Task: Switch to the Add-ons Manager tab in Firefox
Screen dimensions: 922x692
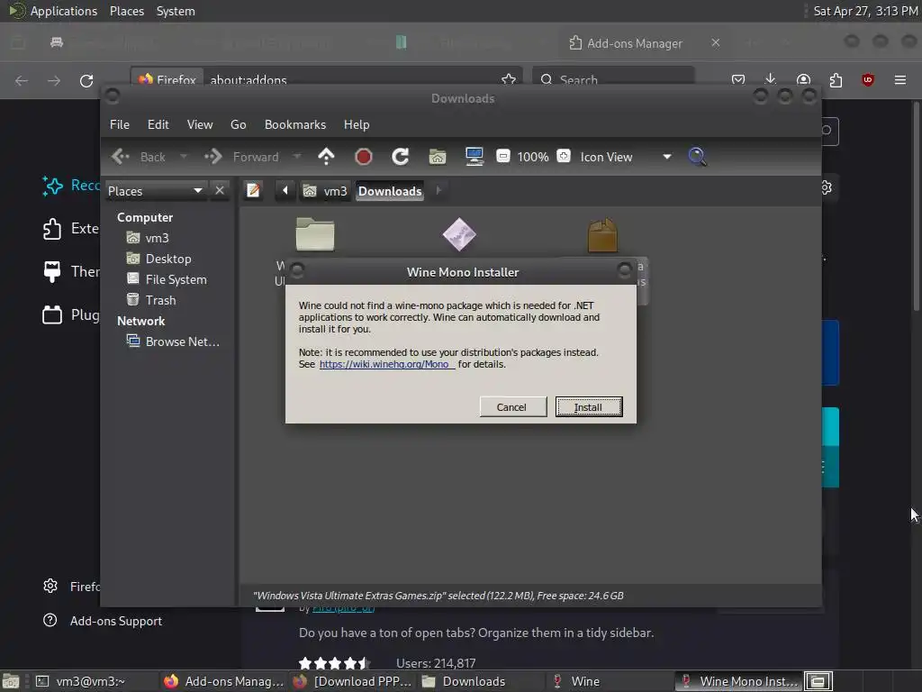Action: coord(634,43)
